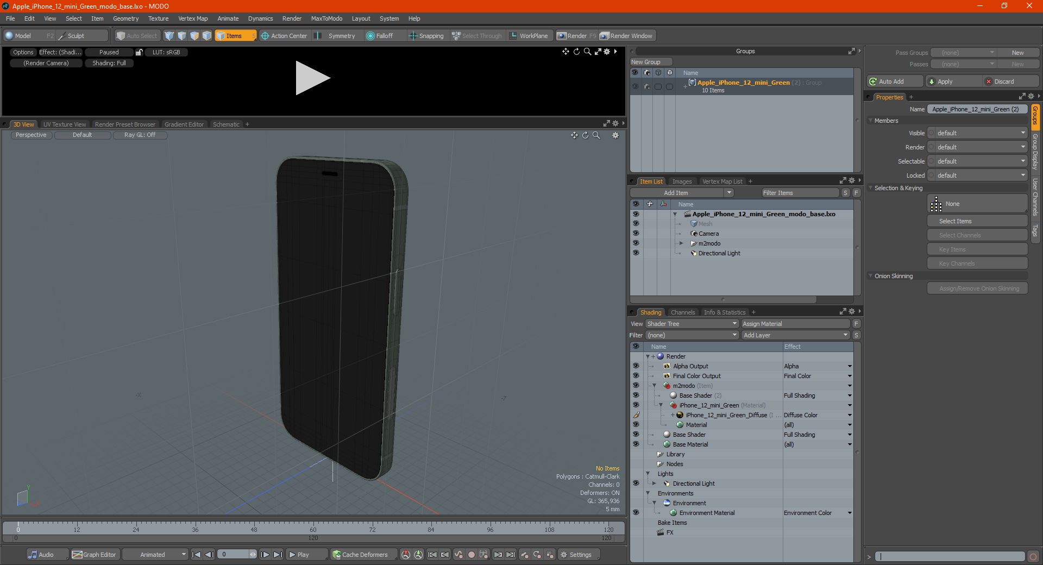Click Select Items button
The image size is (1043, 565).
pyautogui.click(x=977, y=221)
